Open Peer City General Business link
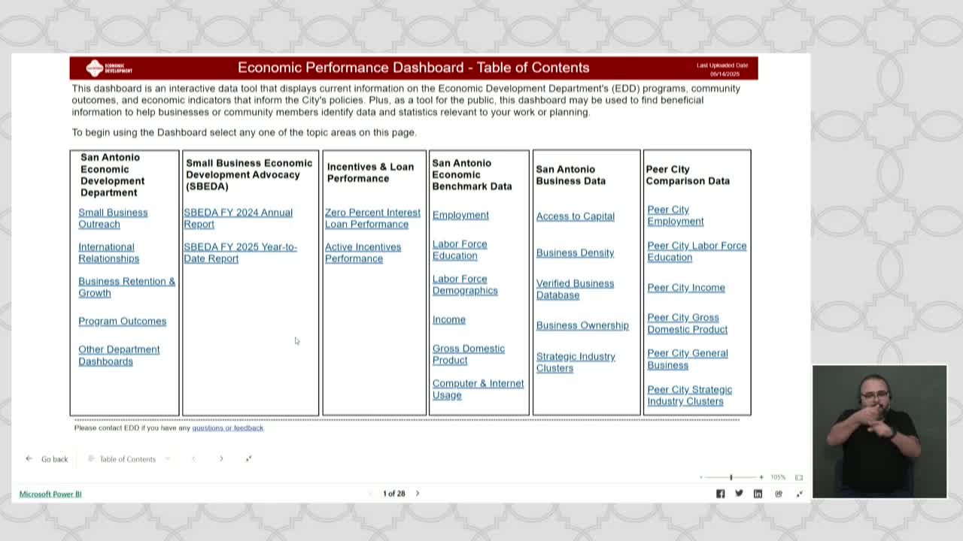This screenshot has height=541, width=963. pyautogui.click(x=688, y=359)
